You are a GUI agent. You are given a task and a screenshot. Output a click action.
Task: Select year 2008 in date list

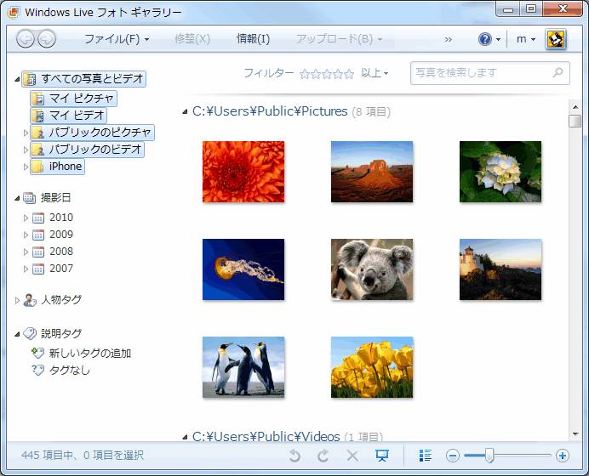[60, 252]
